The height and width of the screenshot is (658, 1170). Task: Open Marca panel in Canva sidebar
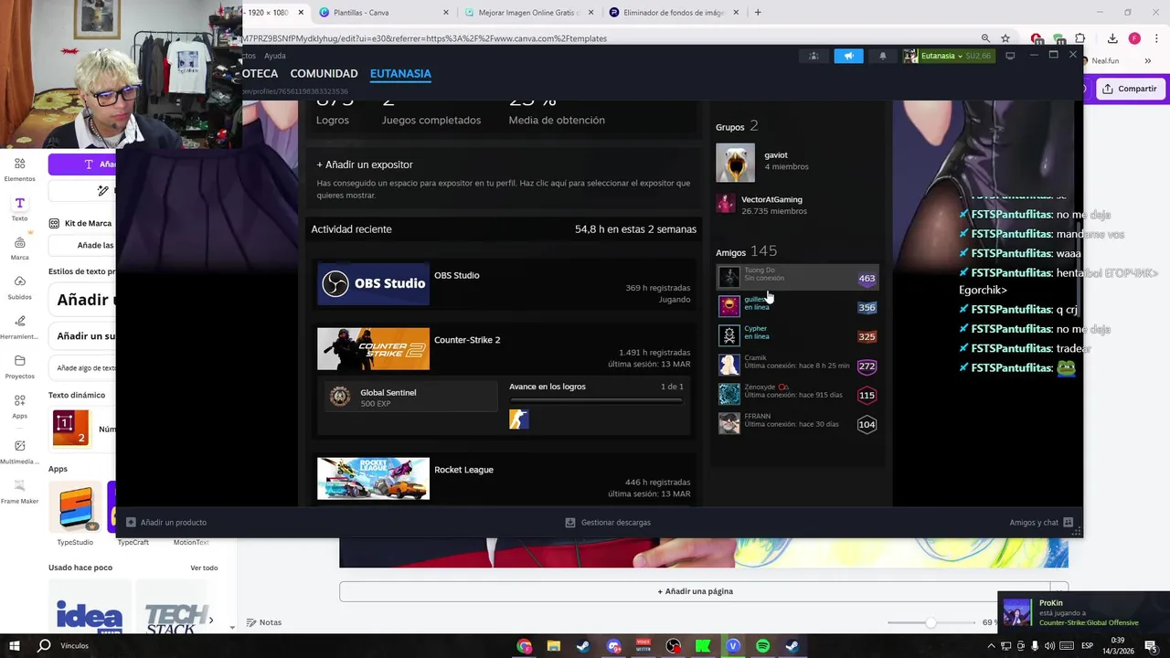coord(19,249)
